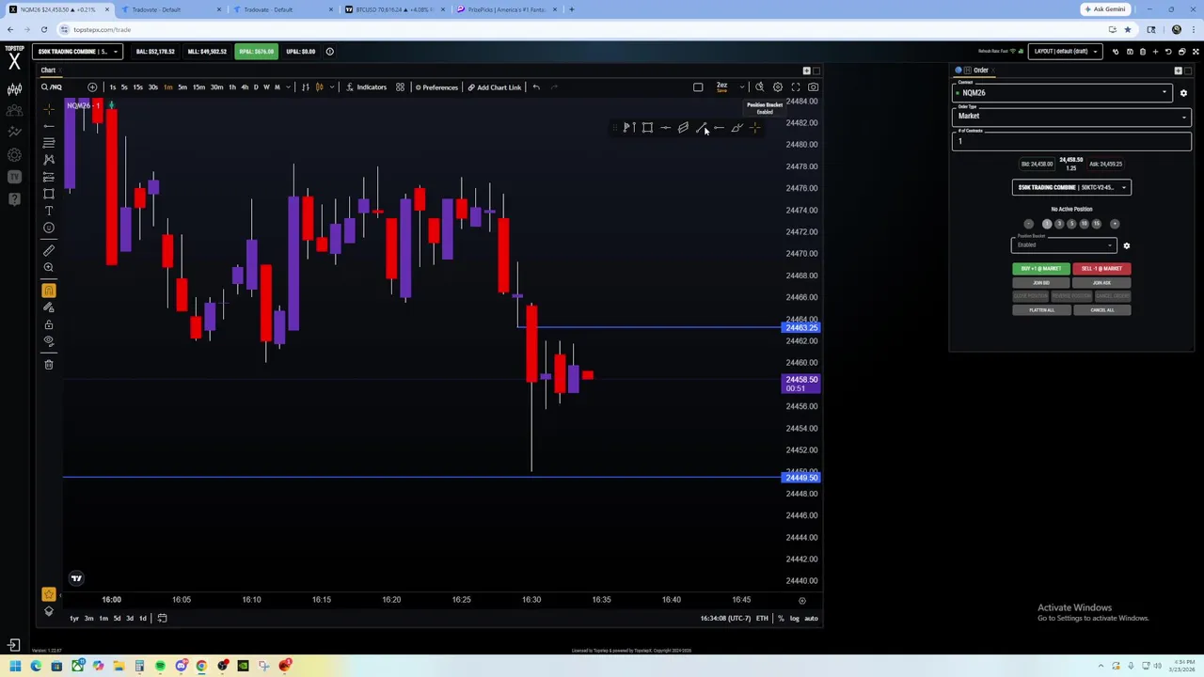Image resolution: width=1204 pixels, height=677 pixels.
Task: Select the text tool in the drawing sidebar
Action: (49, 211)
